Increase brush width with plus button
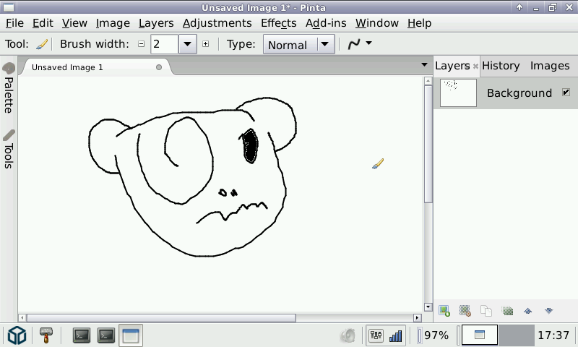Viewport: 578px width, 347px height. (x=205, y=44)
